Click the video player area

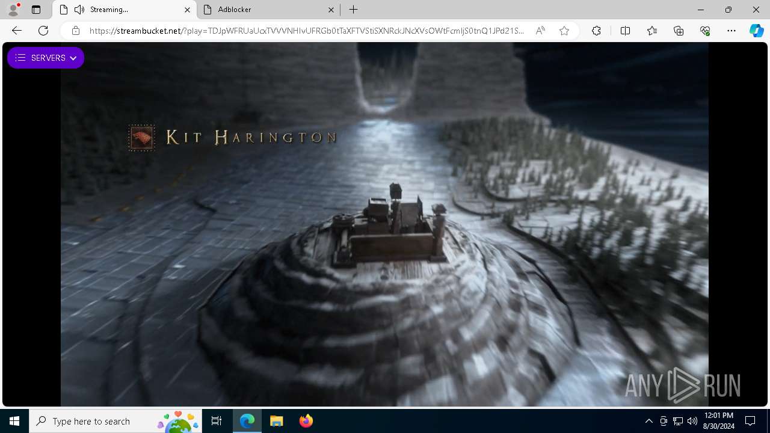(384, 224)
